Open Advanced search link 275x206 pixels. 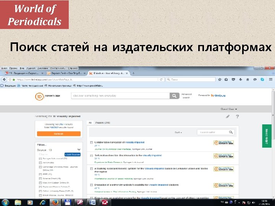tap(186, 96)
